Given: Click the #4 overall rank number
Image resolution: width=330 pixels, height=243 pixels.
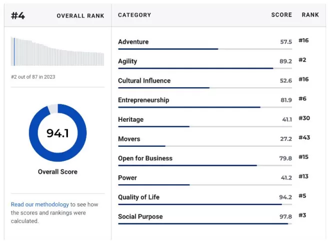Looking at the screenshot, I should pyautogui.click(x=18, y=16).
